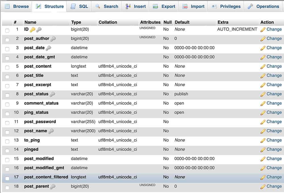Switch to the SQL tab

click(x=79, y=6)
